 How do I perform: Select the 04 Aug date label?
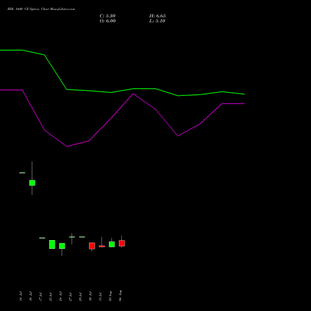point(120,295)
